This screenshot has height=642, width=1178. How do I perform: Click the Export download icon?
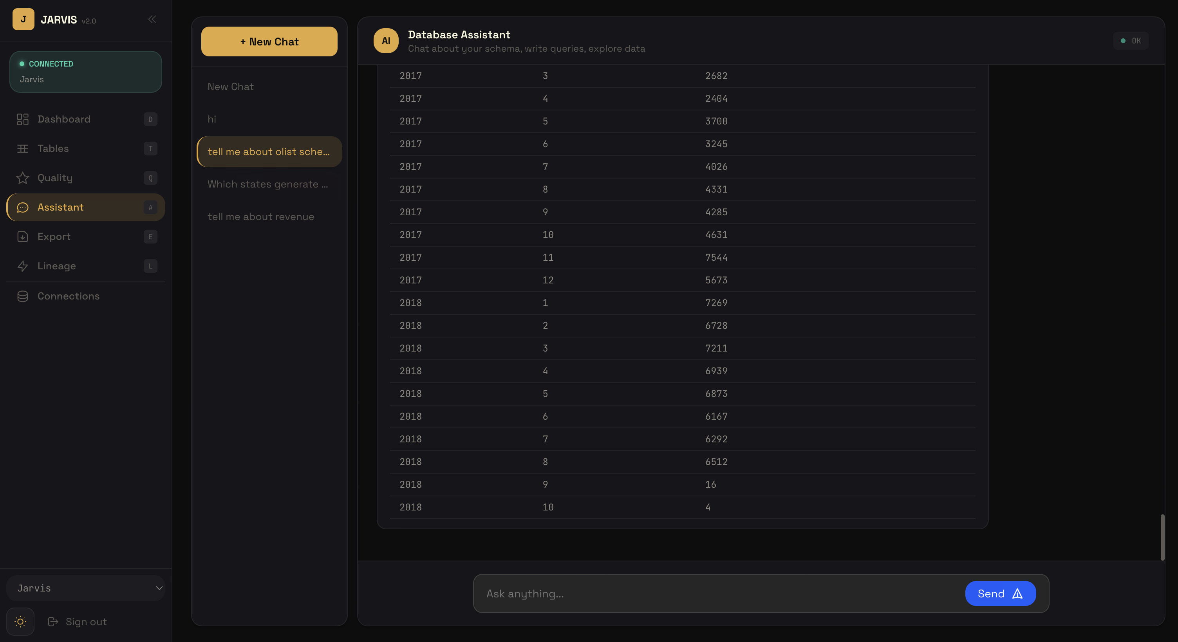[22, 237]
